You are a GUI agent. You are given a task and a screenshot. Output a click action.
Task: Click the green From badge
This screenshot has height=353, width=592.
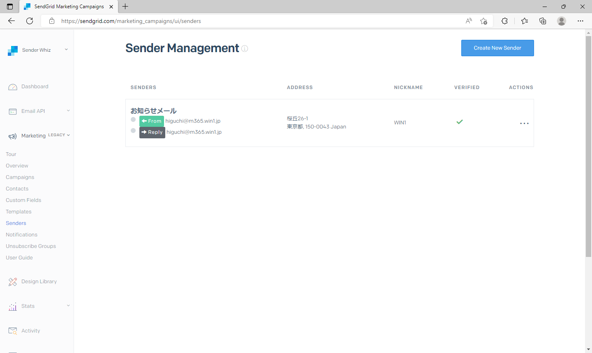[x=152, y=121]
